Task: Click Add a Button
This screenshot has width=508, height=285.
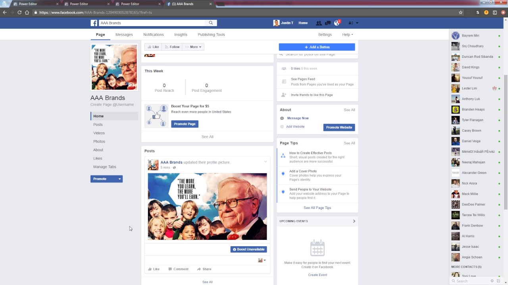Action: [317, 47]
